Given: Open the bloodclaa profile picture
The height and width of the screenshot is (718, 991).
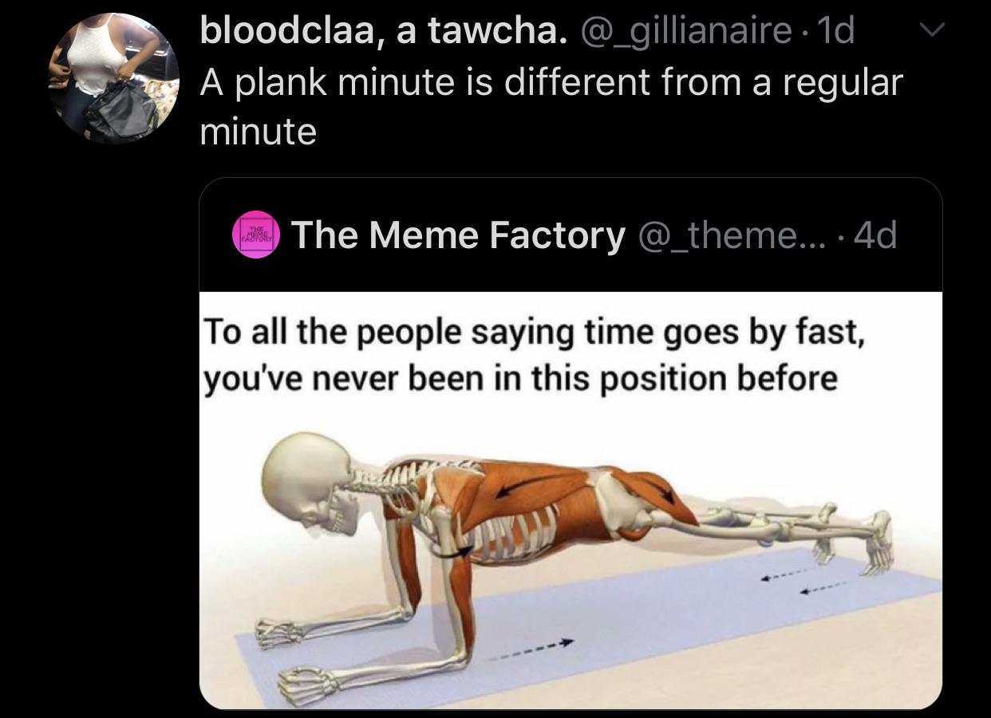Looking at the screenshot, I should (116, 78).
